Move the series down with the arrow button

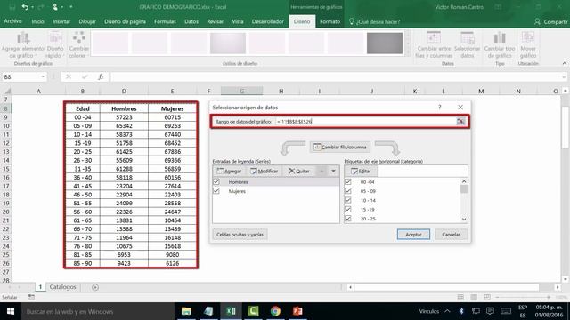click(333, 171)
